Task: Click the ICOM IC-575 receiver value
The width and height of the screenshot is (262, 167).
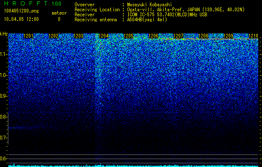Action: 167,15
